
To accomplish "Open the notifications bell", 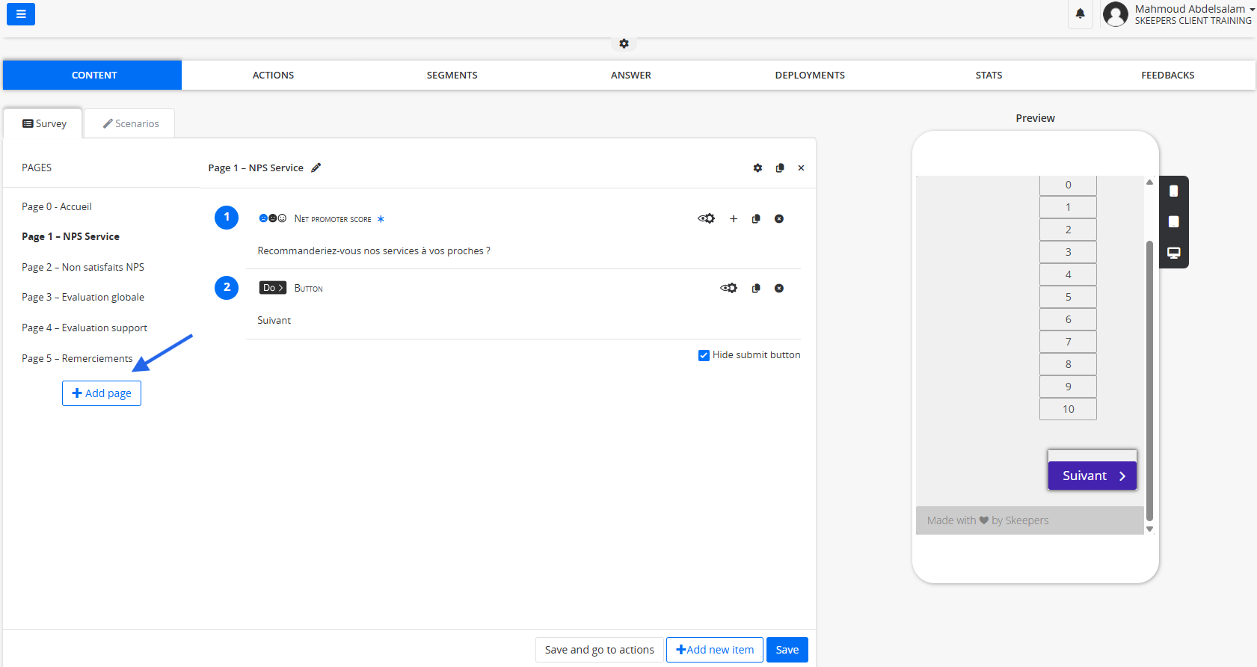I will click(x=1080, y=13).
